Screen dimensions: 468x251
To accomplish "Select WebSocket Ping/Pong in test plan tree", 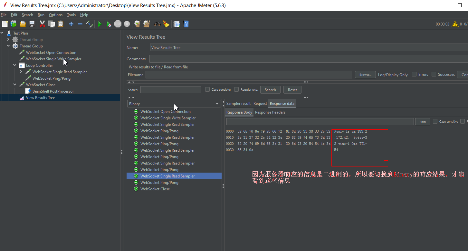I will [x=51, y=78].
